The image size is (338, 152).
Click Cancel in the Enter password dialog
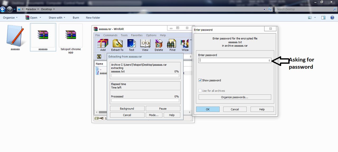pos(235,109)
